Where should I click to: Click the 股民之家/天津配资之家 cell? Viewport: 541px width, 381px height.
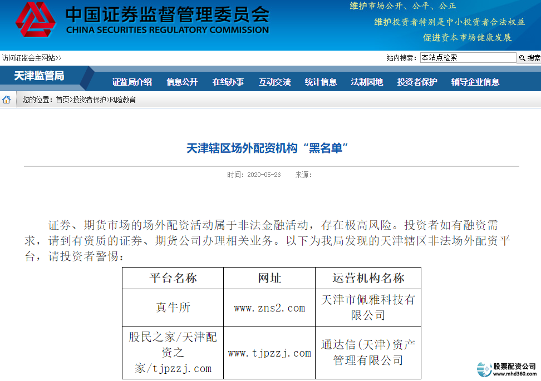(173, 353)
